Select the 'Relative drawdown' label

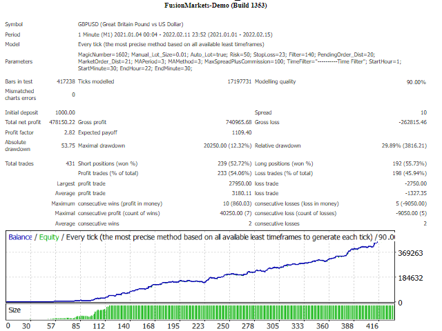click(278, 146)
